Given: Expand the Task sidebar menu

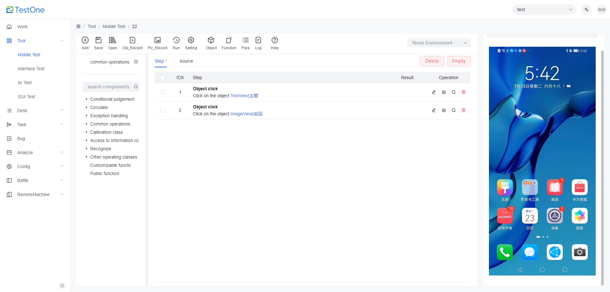Looking at the screenshot, I should (35, 125).
